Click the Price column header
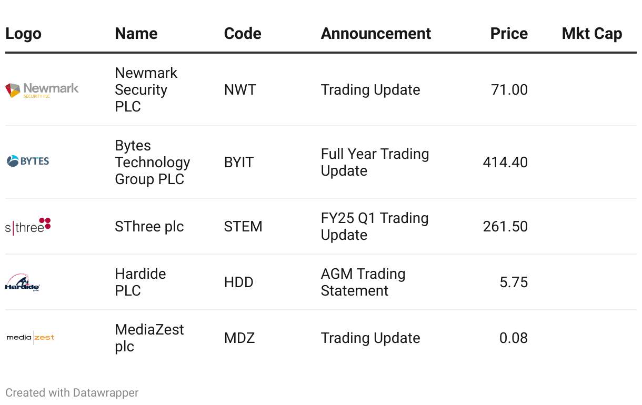642x405 pixels. pos(508,34)
